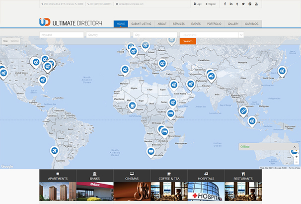Click the gear marker over Indonesia
Screen dimensions: 301x204
[252, 122]
